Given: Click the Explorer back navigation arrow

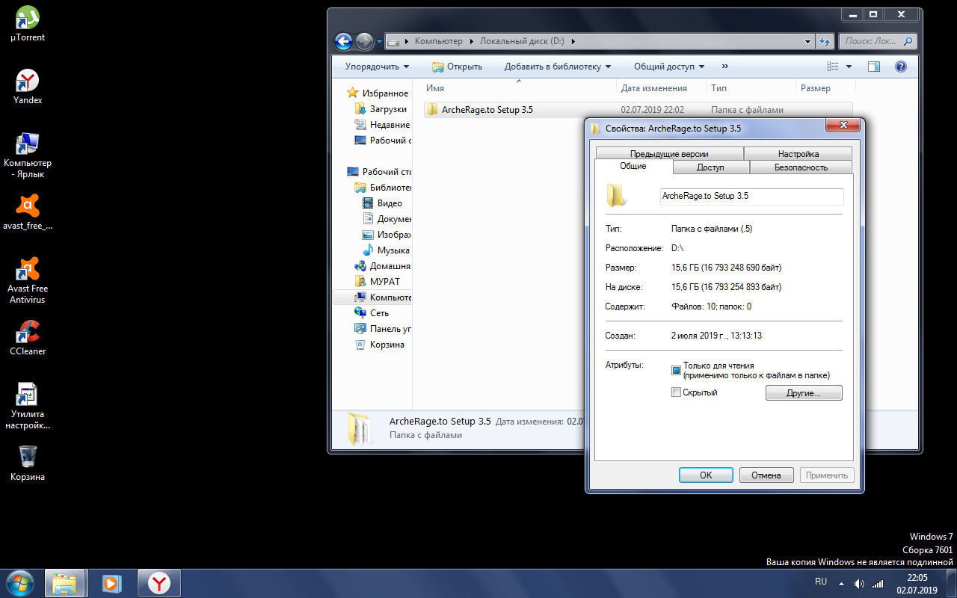Looking at the screenshot, I should click(x=343, y=42).
